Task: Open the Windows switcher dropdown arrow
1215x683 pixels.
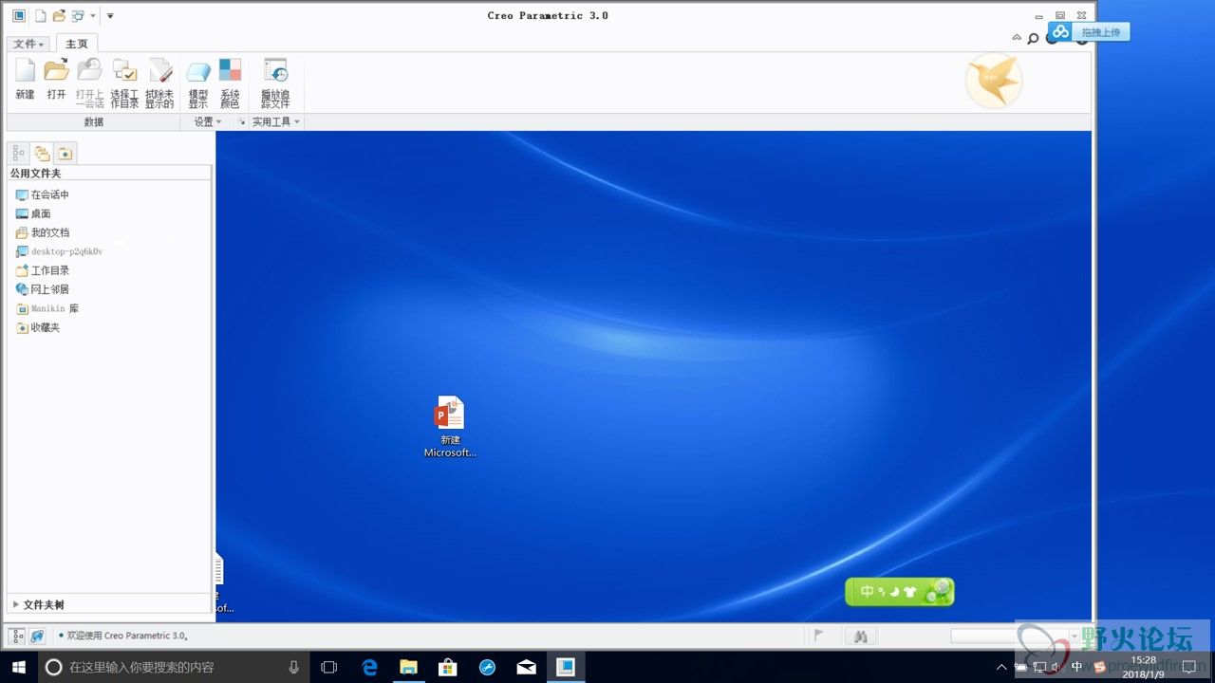Action: click(93, 16)
